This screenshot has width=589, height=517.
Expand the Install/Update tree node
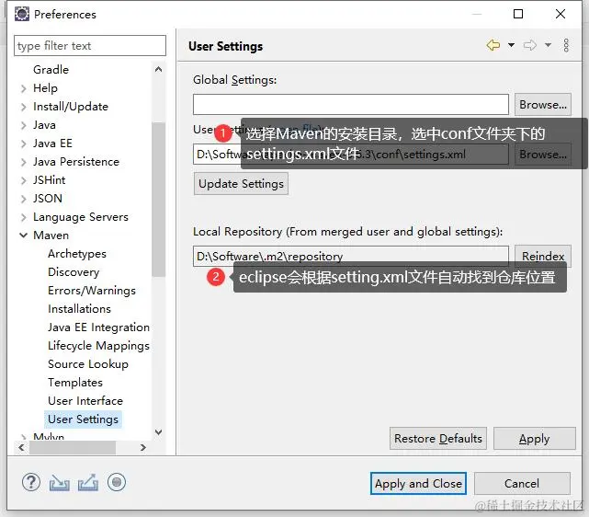(24, 107)
